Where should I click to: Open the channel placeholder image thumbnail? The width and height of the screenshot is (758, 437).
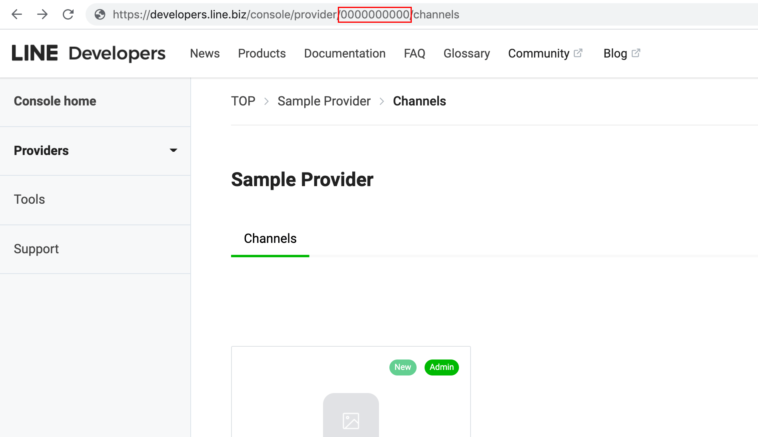[351, 415]
